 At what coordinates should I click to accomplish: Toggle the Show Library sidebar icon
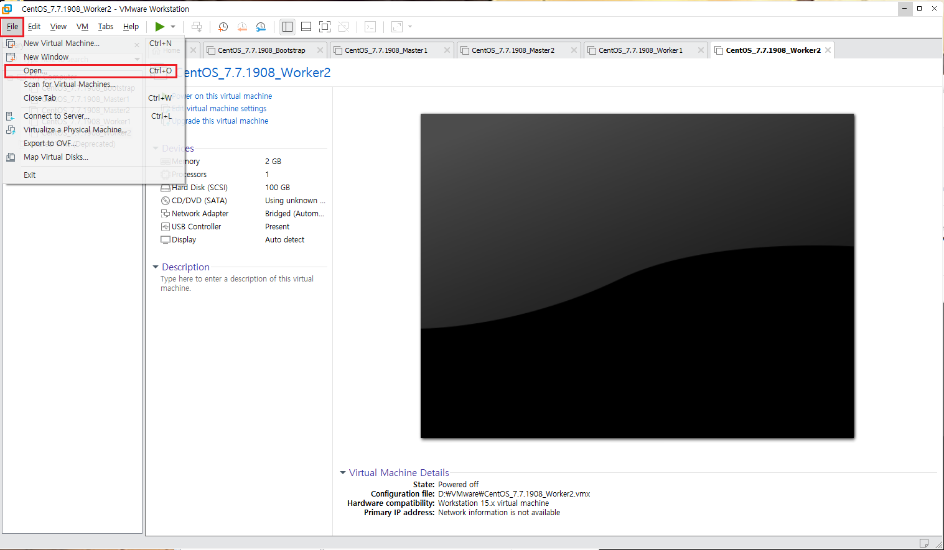[287, 27]
